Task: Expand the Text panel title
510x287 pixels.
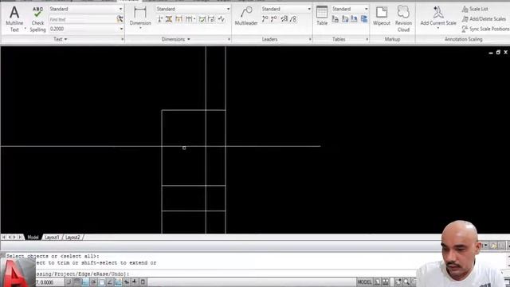Action: click(x=61, y=39)
